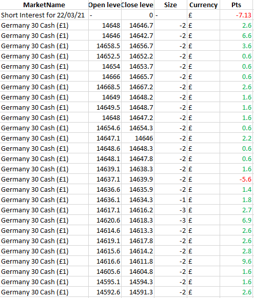This screenshot has width=254, height=298.
Task: Select the Close level cell 14652.2
Action: (138, 56)
